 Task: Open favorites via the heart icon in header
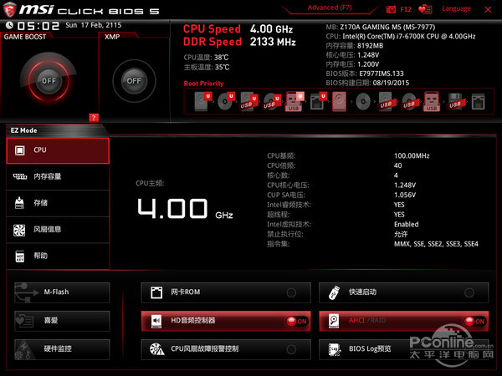tap(425, 9)
